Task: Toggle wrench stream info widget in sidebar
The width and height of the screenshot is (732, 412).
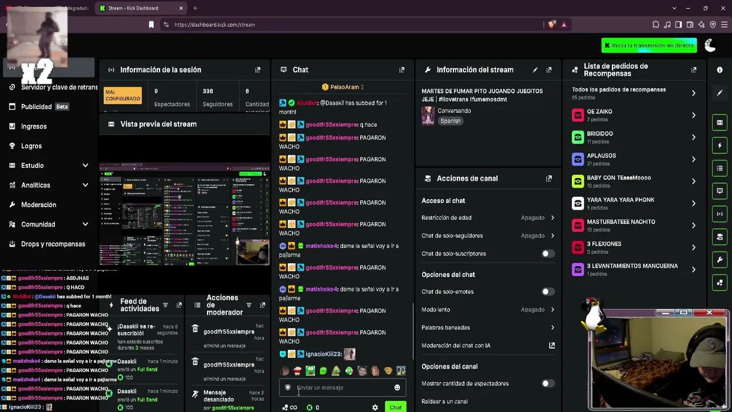Action: (x=719, y=260)
